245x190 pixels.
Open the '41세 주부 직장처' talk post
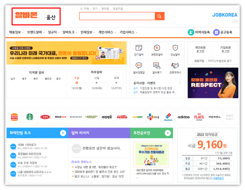pyautogui.click(x=27, y=163)
